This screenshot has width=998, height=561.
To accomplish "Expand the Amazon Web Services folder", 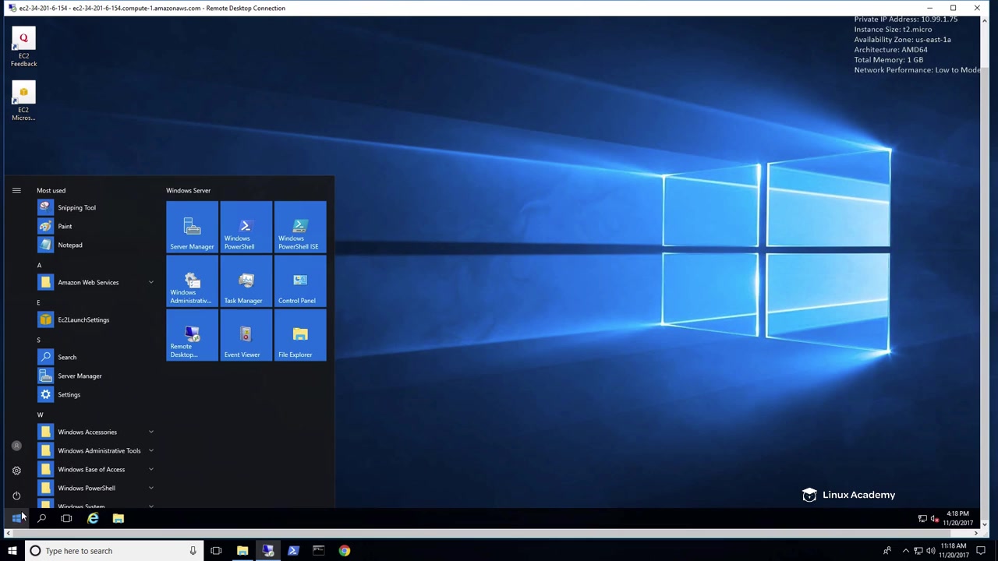I will tap(88, 282).
